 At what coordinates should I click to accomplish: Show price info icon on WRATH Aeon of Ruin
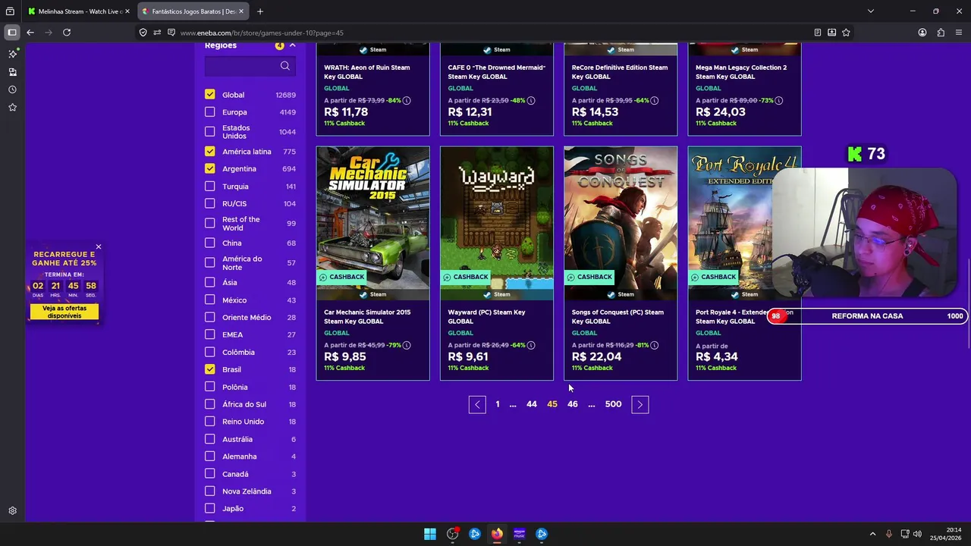click(x=407, y=100)
